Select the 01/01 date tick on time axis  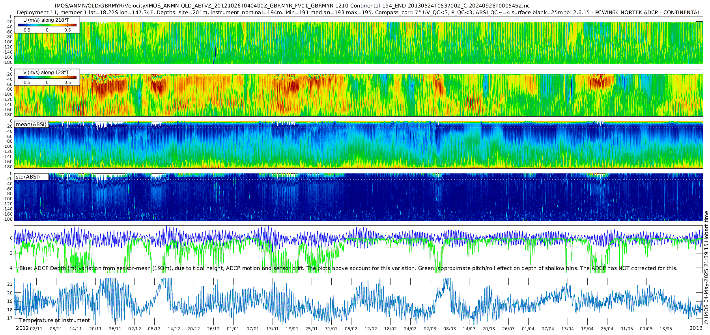(233, 329)
